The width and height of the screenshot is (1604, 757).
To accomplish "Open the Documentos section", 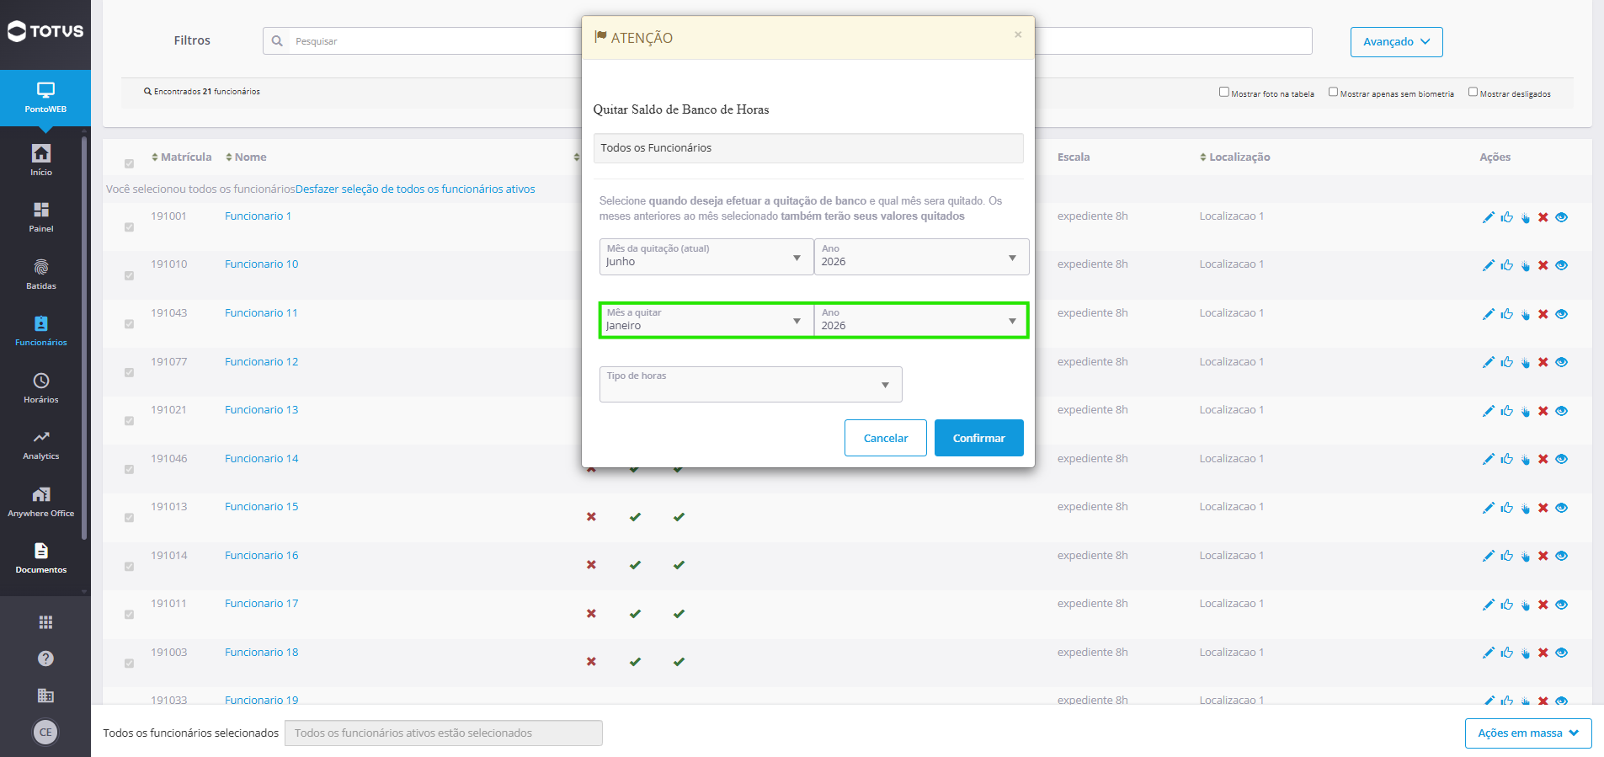I will click(41, 557).
